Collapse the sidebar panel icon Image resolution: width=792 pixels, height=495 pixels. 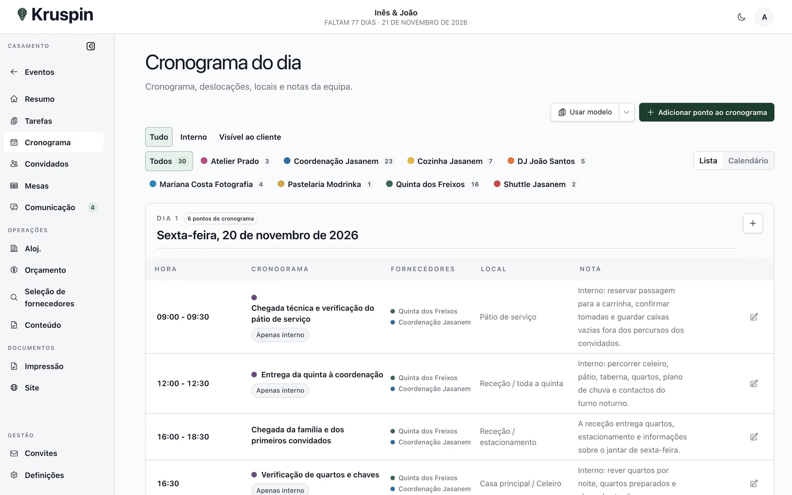pos(91,46)
